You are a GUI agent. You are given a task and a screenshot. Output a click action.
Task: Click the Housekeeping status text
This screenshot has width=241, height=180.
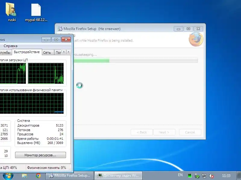pos(85,55)
